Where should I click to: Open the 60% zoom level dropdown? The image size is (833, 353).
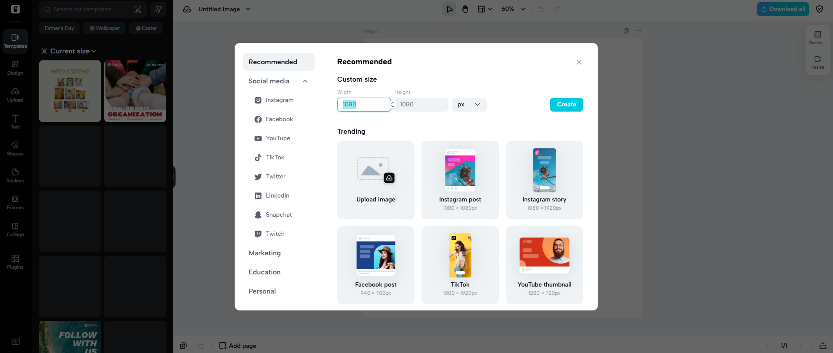[514, 9]
